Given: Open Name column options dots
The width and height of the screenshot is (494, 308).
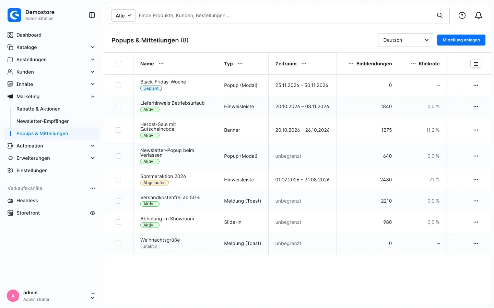Looking at the screenshot, I should click(161, 64).
